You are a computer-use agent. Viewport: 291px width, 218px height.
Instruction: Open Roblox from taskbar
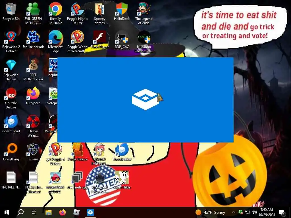tap(76, 212)
